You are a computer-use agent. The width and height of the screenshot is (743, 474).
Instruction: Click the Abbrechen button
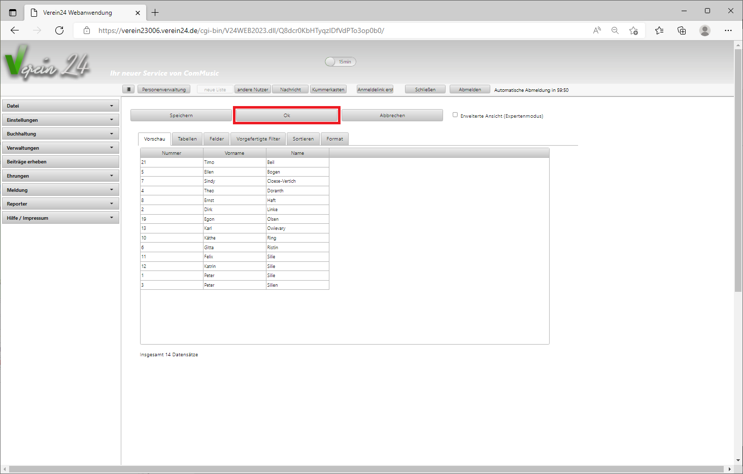point(392,116)
